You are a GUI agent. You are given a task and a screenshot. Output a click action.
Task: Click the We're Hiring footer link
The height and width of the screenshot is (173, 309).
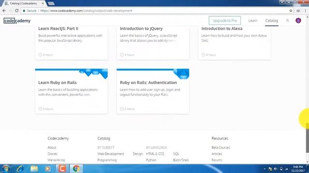[56, 160]
